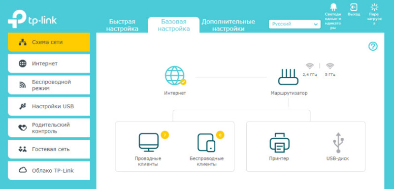Click the USB-диск drive icon
394x189 pixels.
pyautogui.click(x=338, y=143)
